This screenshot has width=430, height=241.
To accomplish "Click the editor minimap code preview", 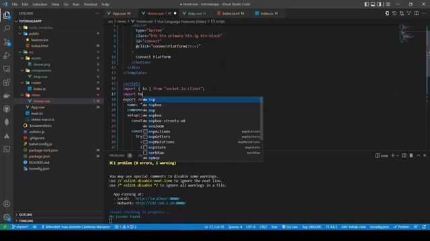I will click(407, 34).
